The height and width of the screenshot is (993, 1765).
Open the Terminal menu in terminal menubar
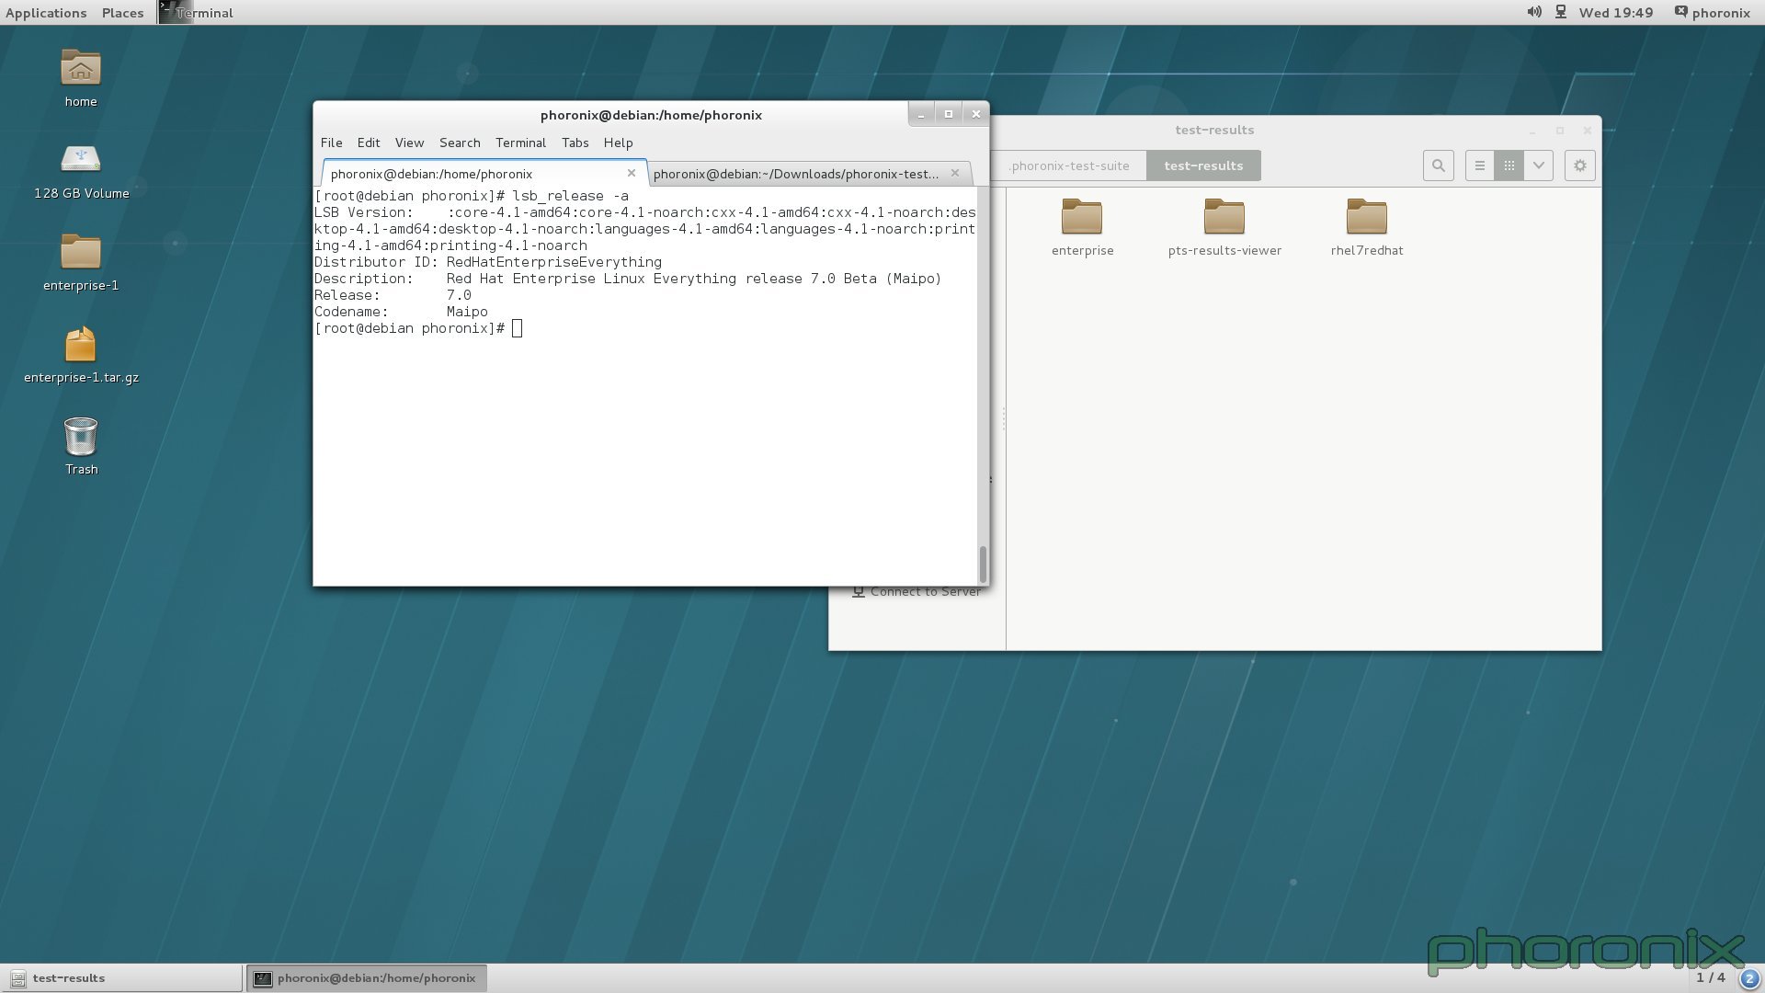pyautogui.click(x=520, y=143)
